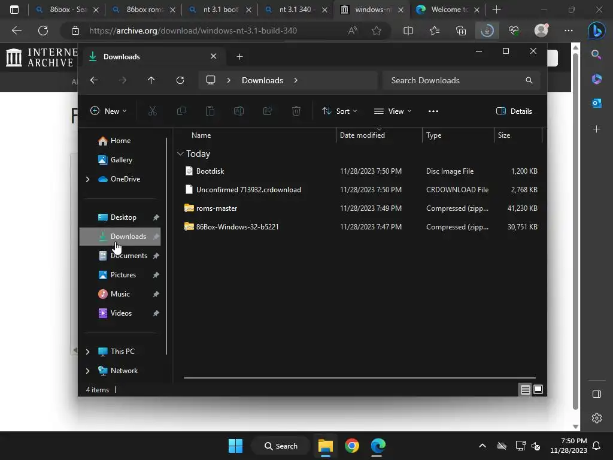613x460 pixels.
Task: Sort by Size column header
Action: 503,135
